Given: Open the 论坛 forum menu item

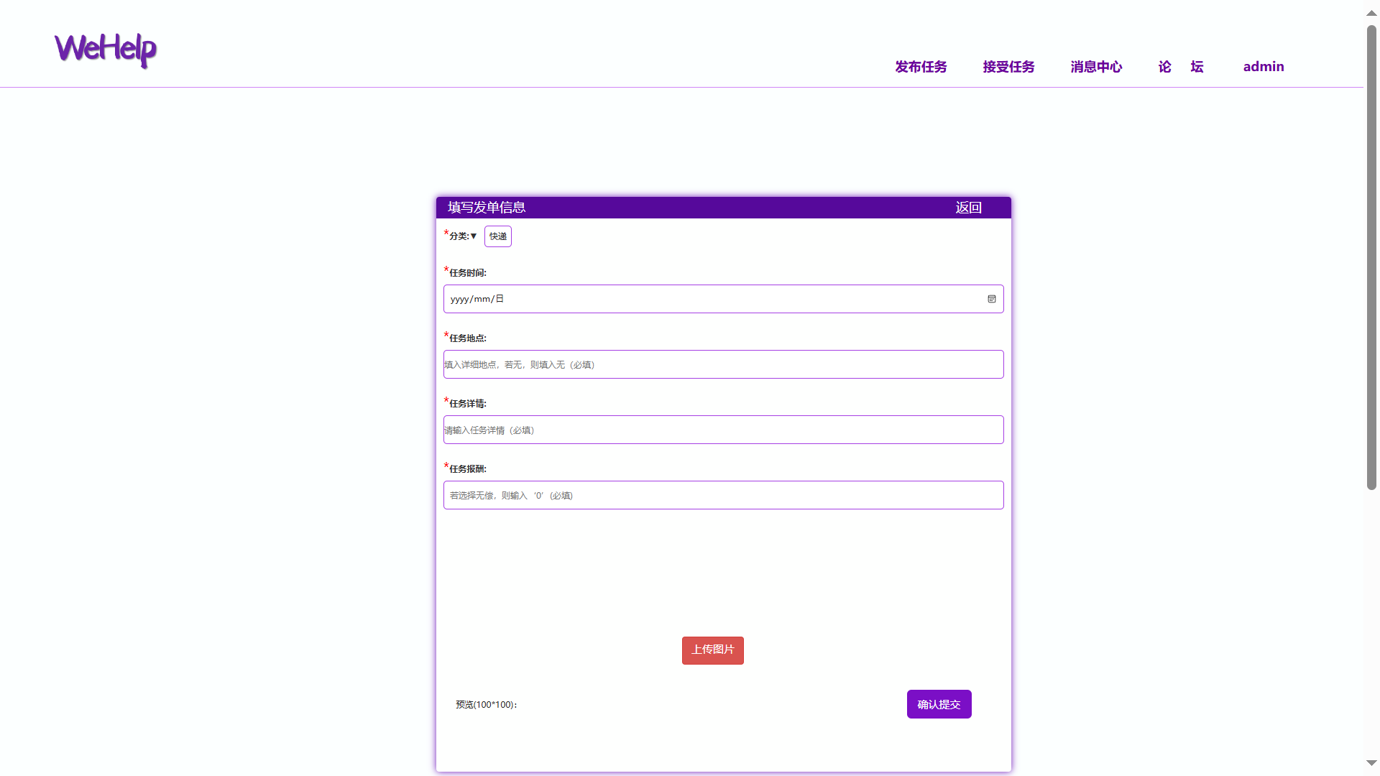Looking at the screenshot, I should (x=1181, y=67).
